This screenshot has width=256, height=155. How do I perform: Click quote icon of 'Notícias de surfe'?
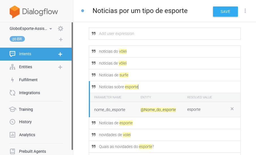pyautogui.click(x=94, y=75)
